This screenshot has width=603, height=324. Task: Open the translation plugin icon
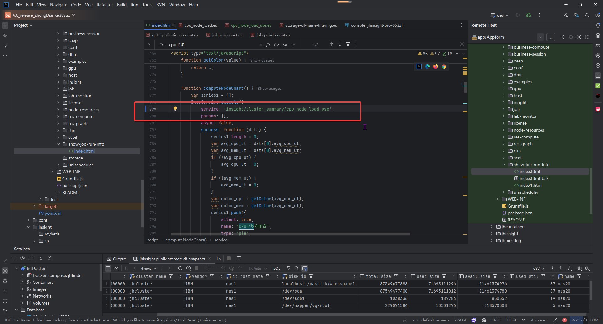point(576,15)
